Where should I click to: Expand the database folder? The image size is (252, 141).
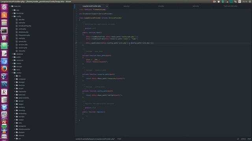click(12, 54)
